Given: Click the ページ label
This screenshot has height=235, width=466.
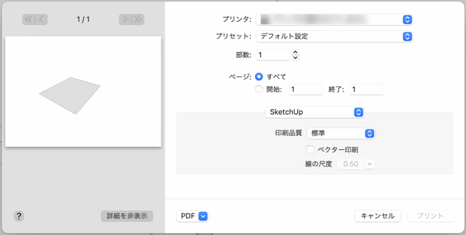Looking at the screenshot, I should (240, 77).
